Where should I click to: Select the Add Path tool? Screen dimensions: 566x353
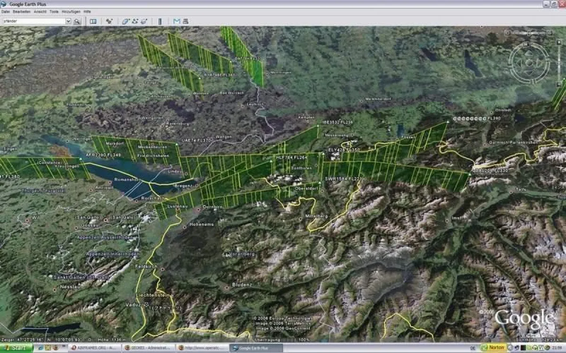coord(135,21)
